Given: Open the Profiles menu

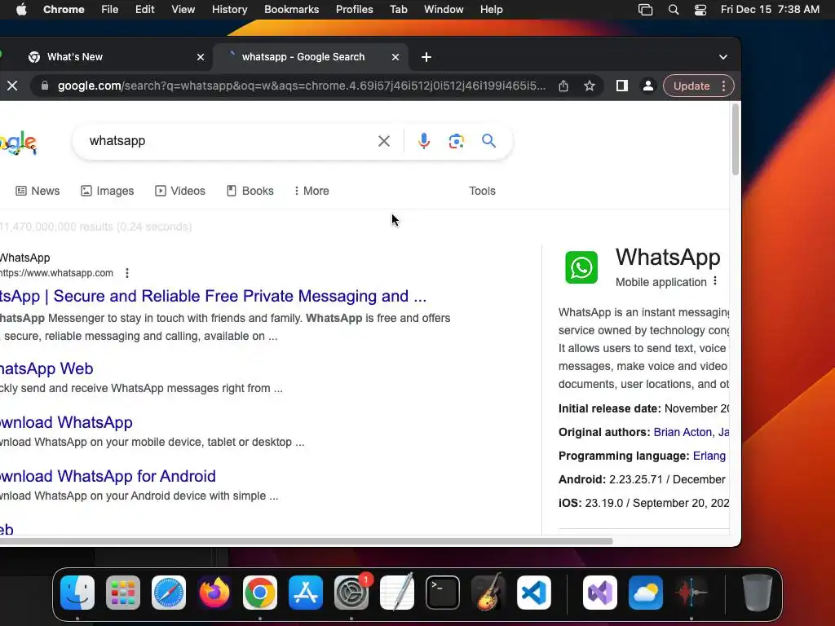Looking at the screenshot, I should coord(354,10).
